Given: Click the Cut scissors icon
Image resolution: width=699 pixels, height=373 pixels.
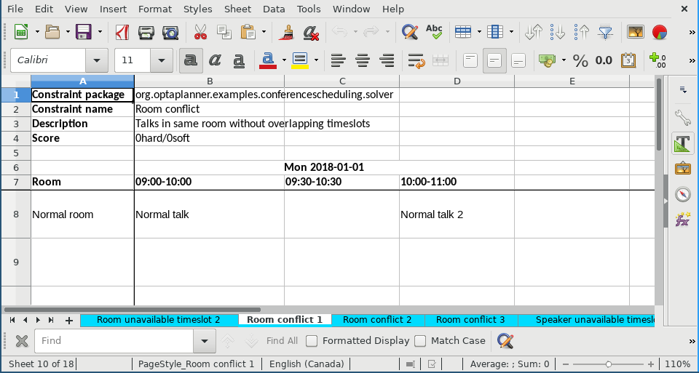Looking at the screenshot, I should pyautogui.click(x=200, y=32).
